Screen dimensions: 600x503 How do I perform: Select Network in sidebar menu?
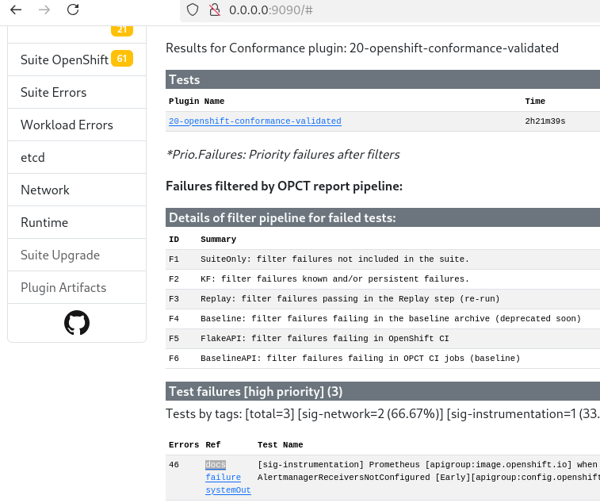(45, 190)
